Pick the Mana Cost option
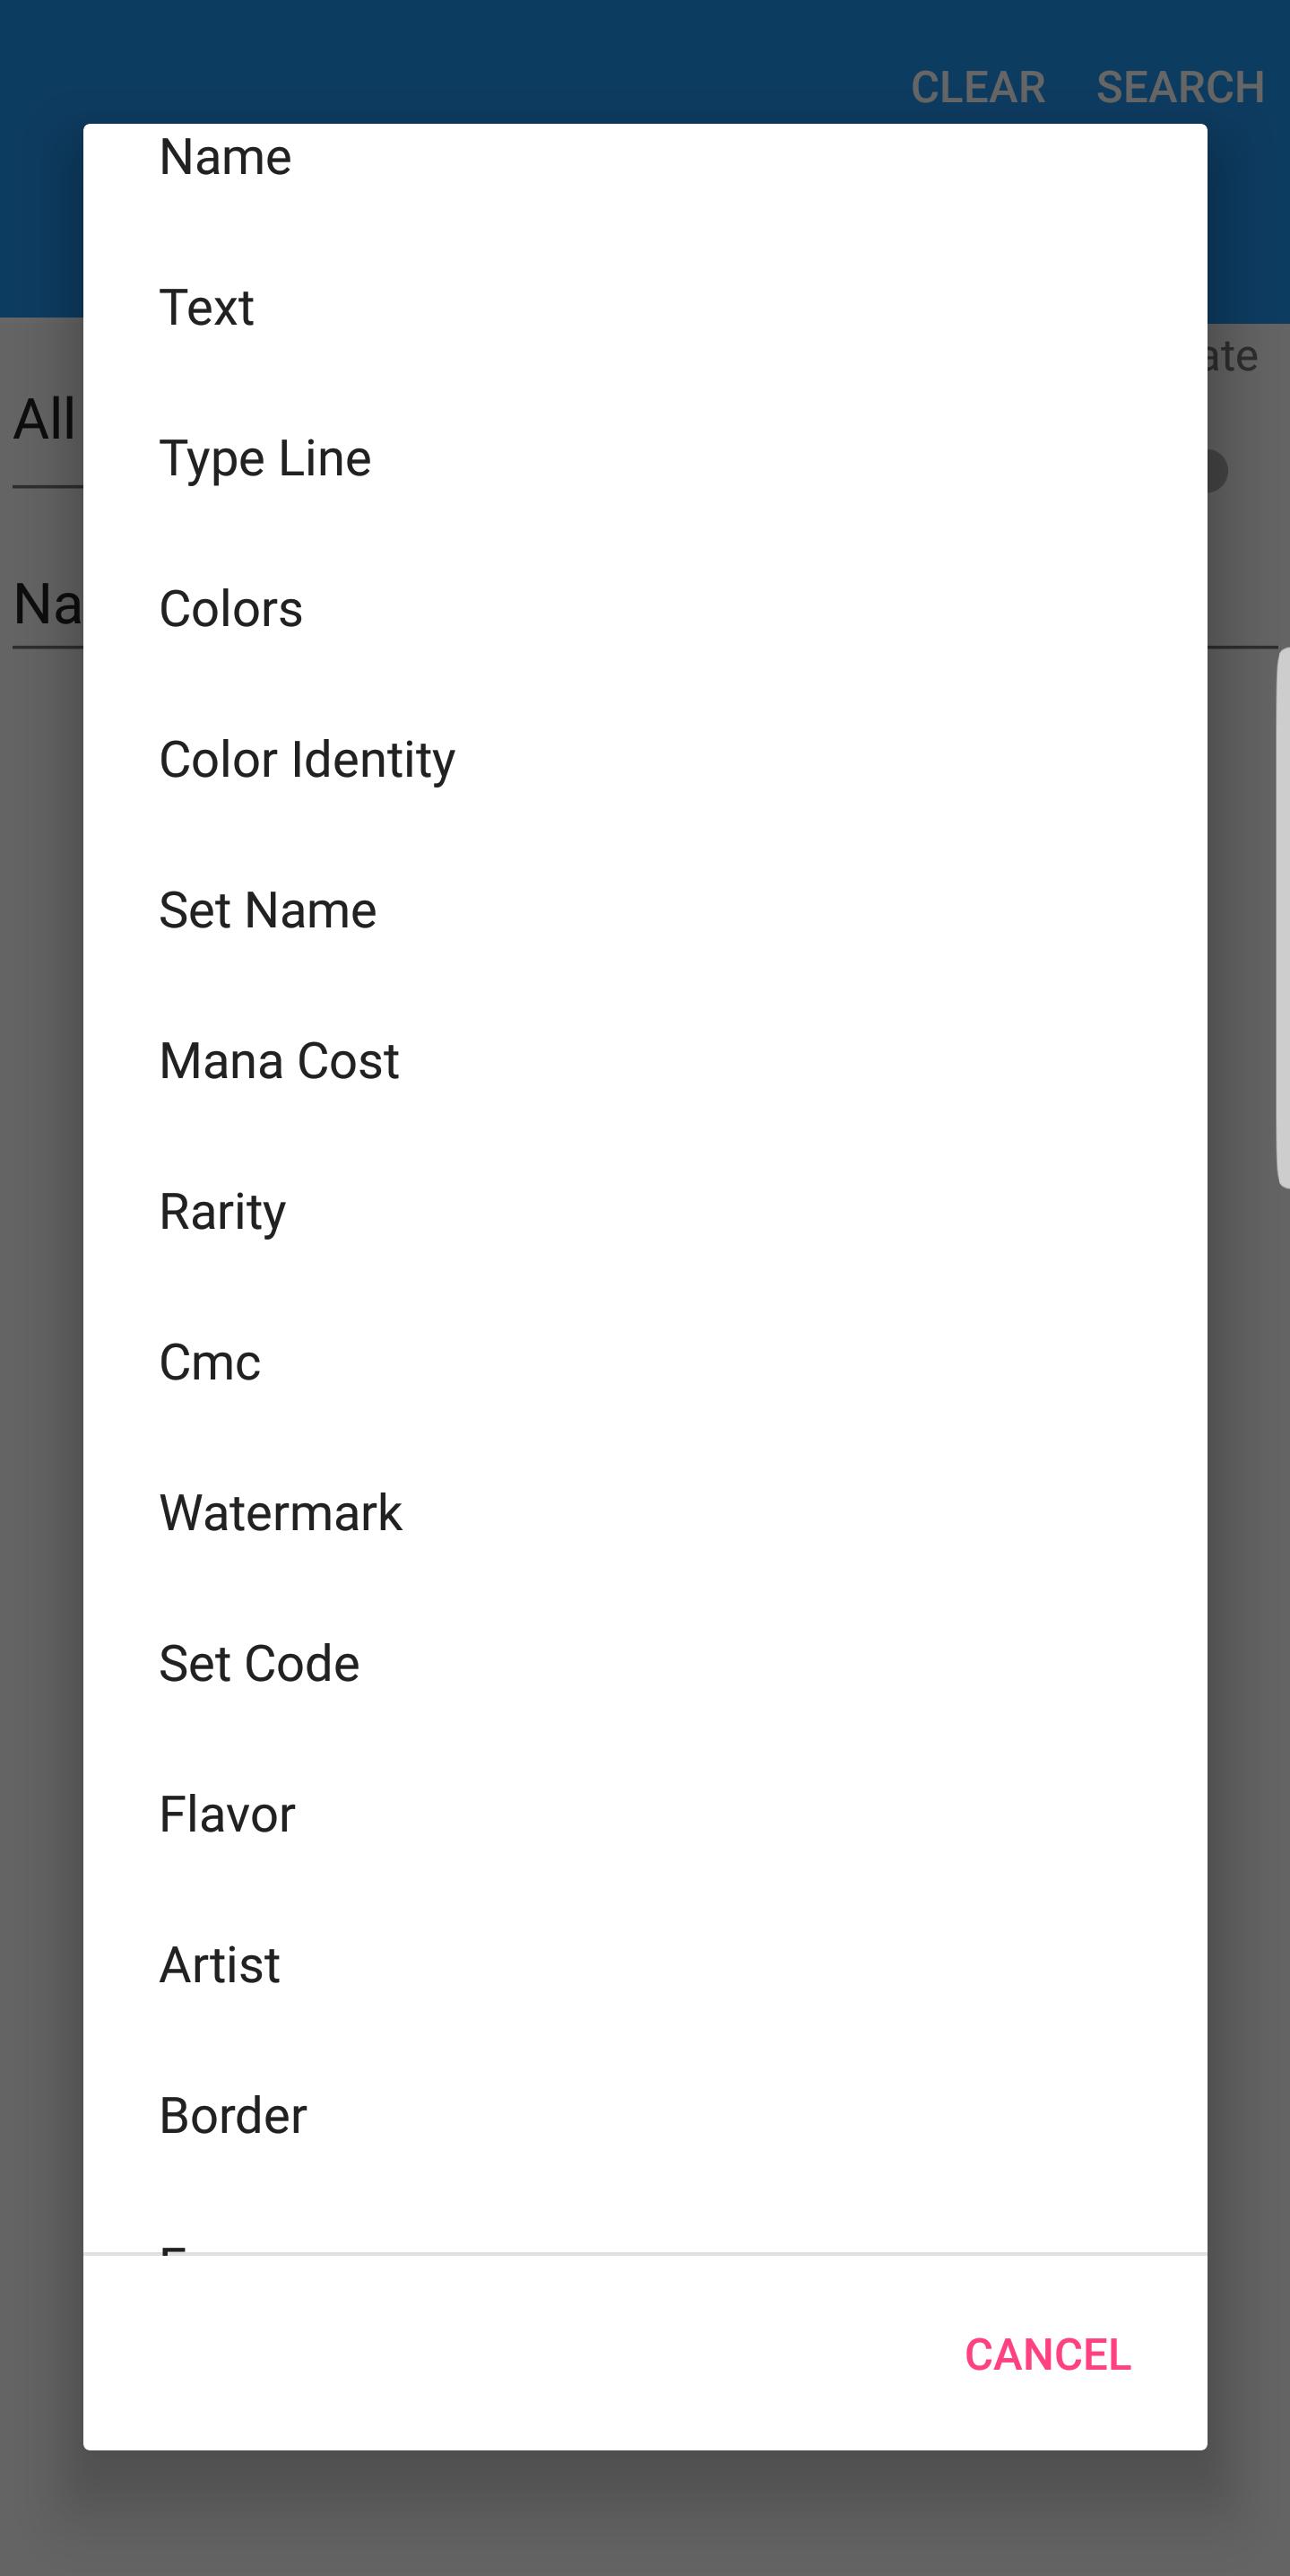 coord(279,1061)
